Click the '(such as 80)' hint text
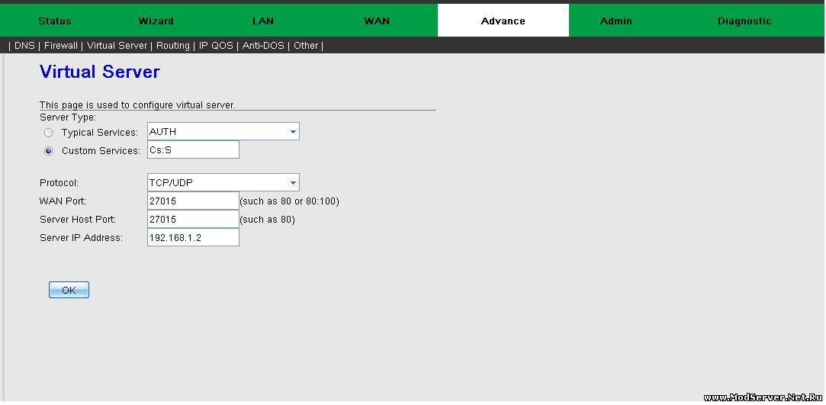Viewport: 826px width, 405px height. coord(267,220)
